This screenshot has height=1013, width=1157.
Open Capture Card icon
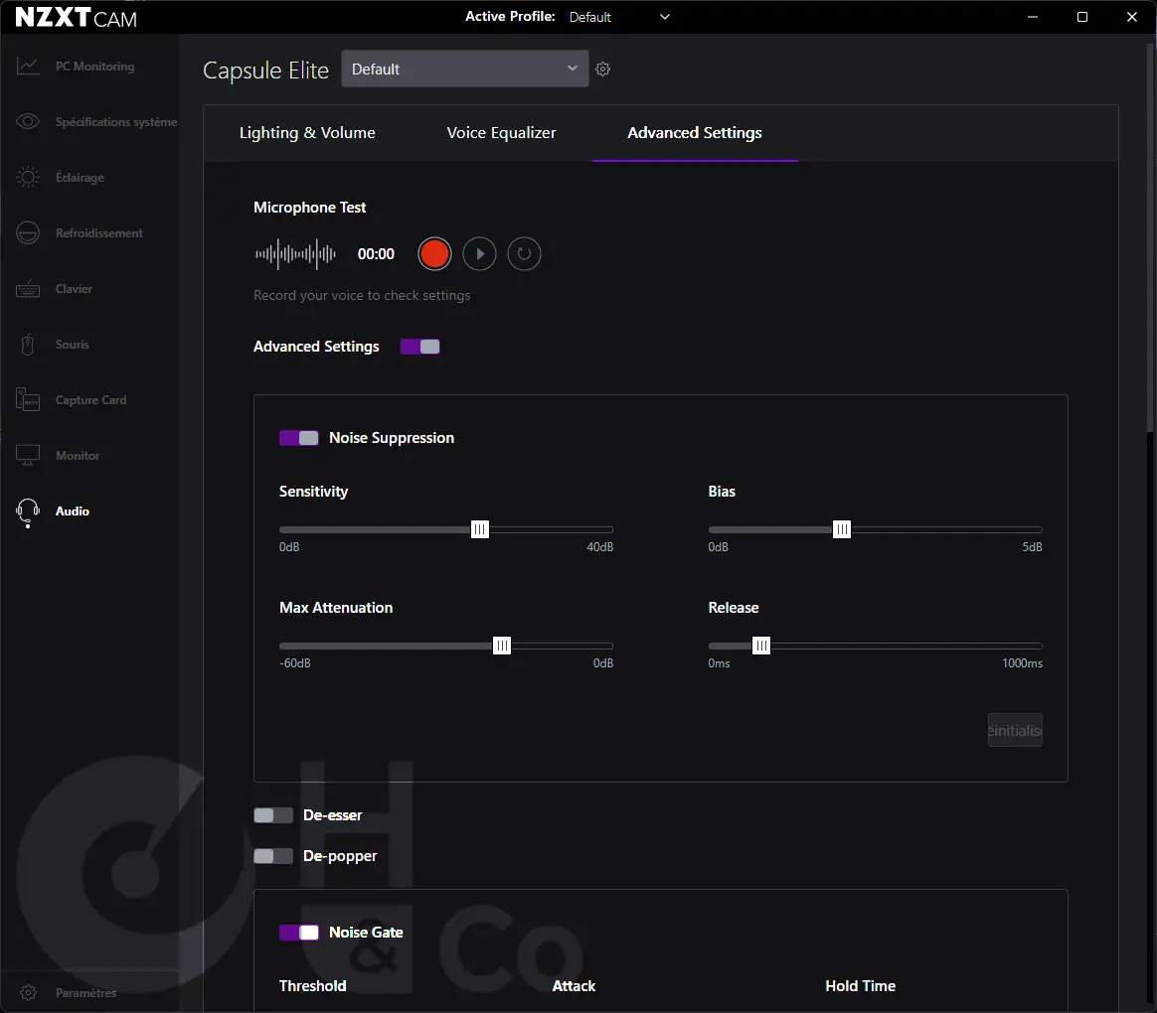(28, 399)
